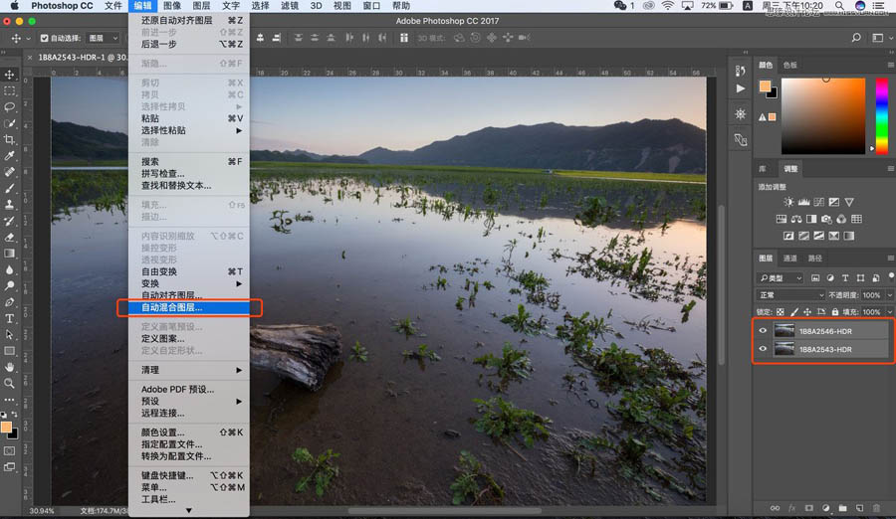
Task: Select the Rectangular Marquee tool
Action: [x=10, y=91]
